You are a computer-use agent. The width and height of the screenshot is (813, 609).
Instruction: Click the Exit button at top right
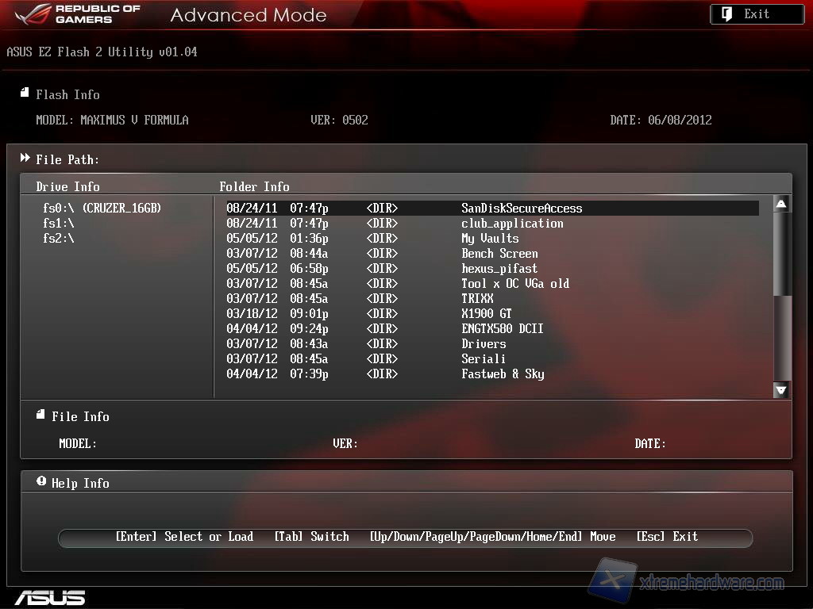[x=757, y=14]
